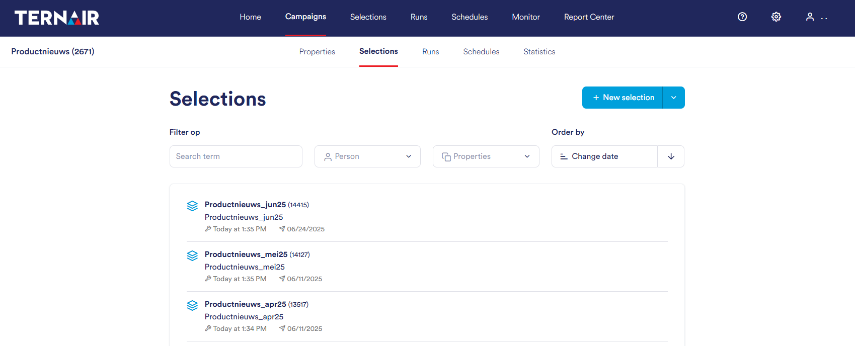Click the Productnieuws_apr25 layers icon
The image size is (855, 346).
click(192, 305)
